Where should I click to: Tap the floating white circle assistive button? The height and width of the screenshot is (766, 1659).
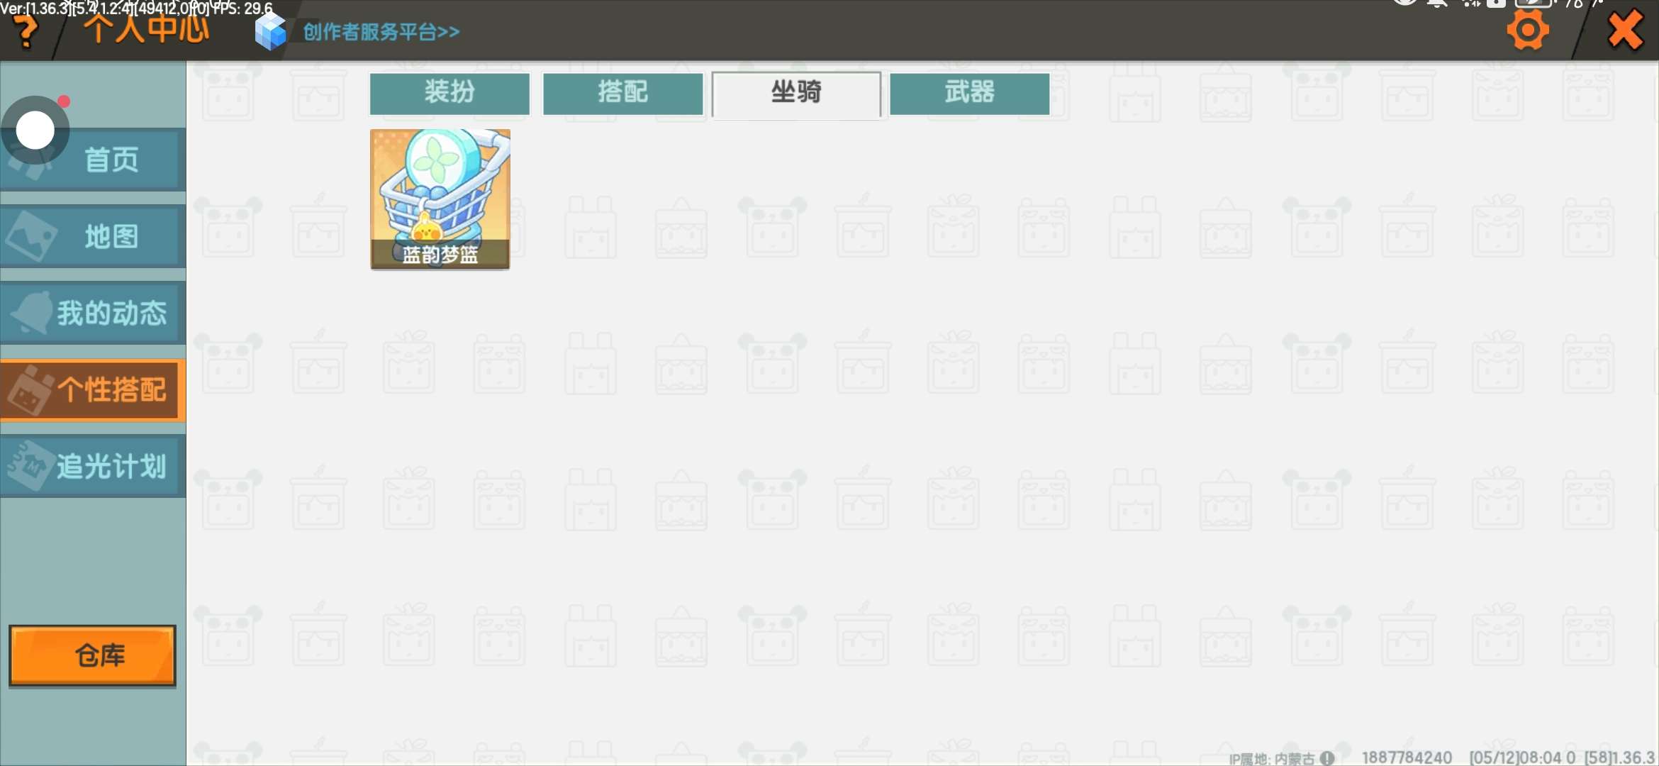pos(35,131)
